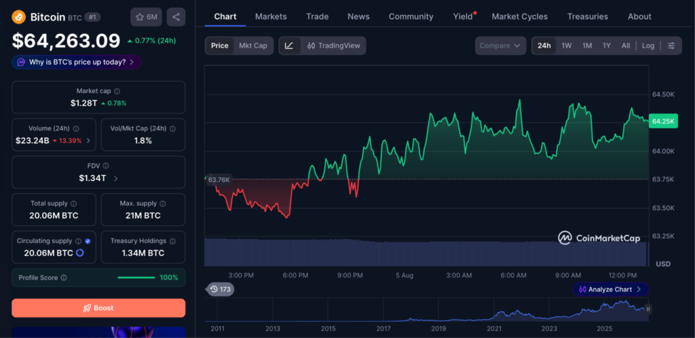Open the Compare dropdown
Screen dimensions: 695x338
(500, 45)
